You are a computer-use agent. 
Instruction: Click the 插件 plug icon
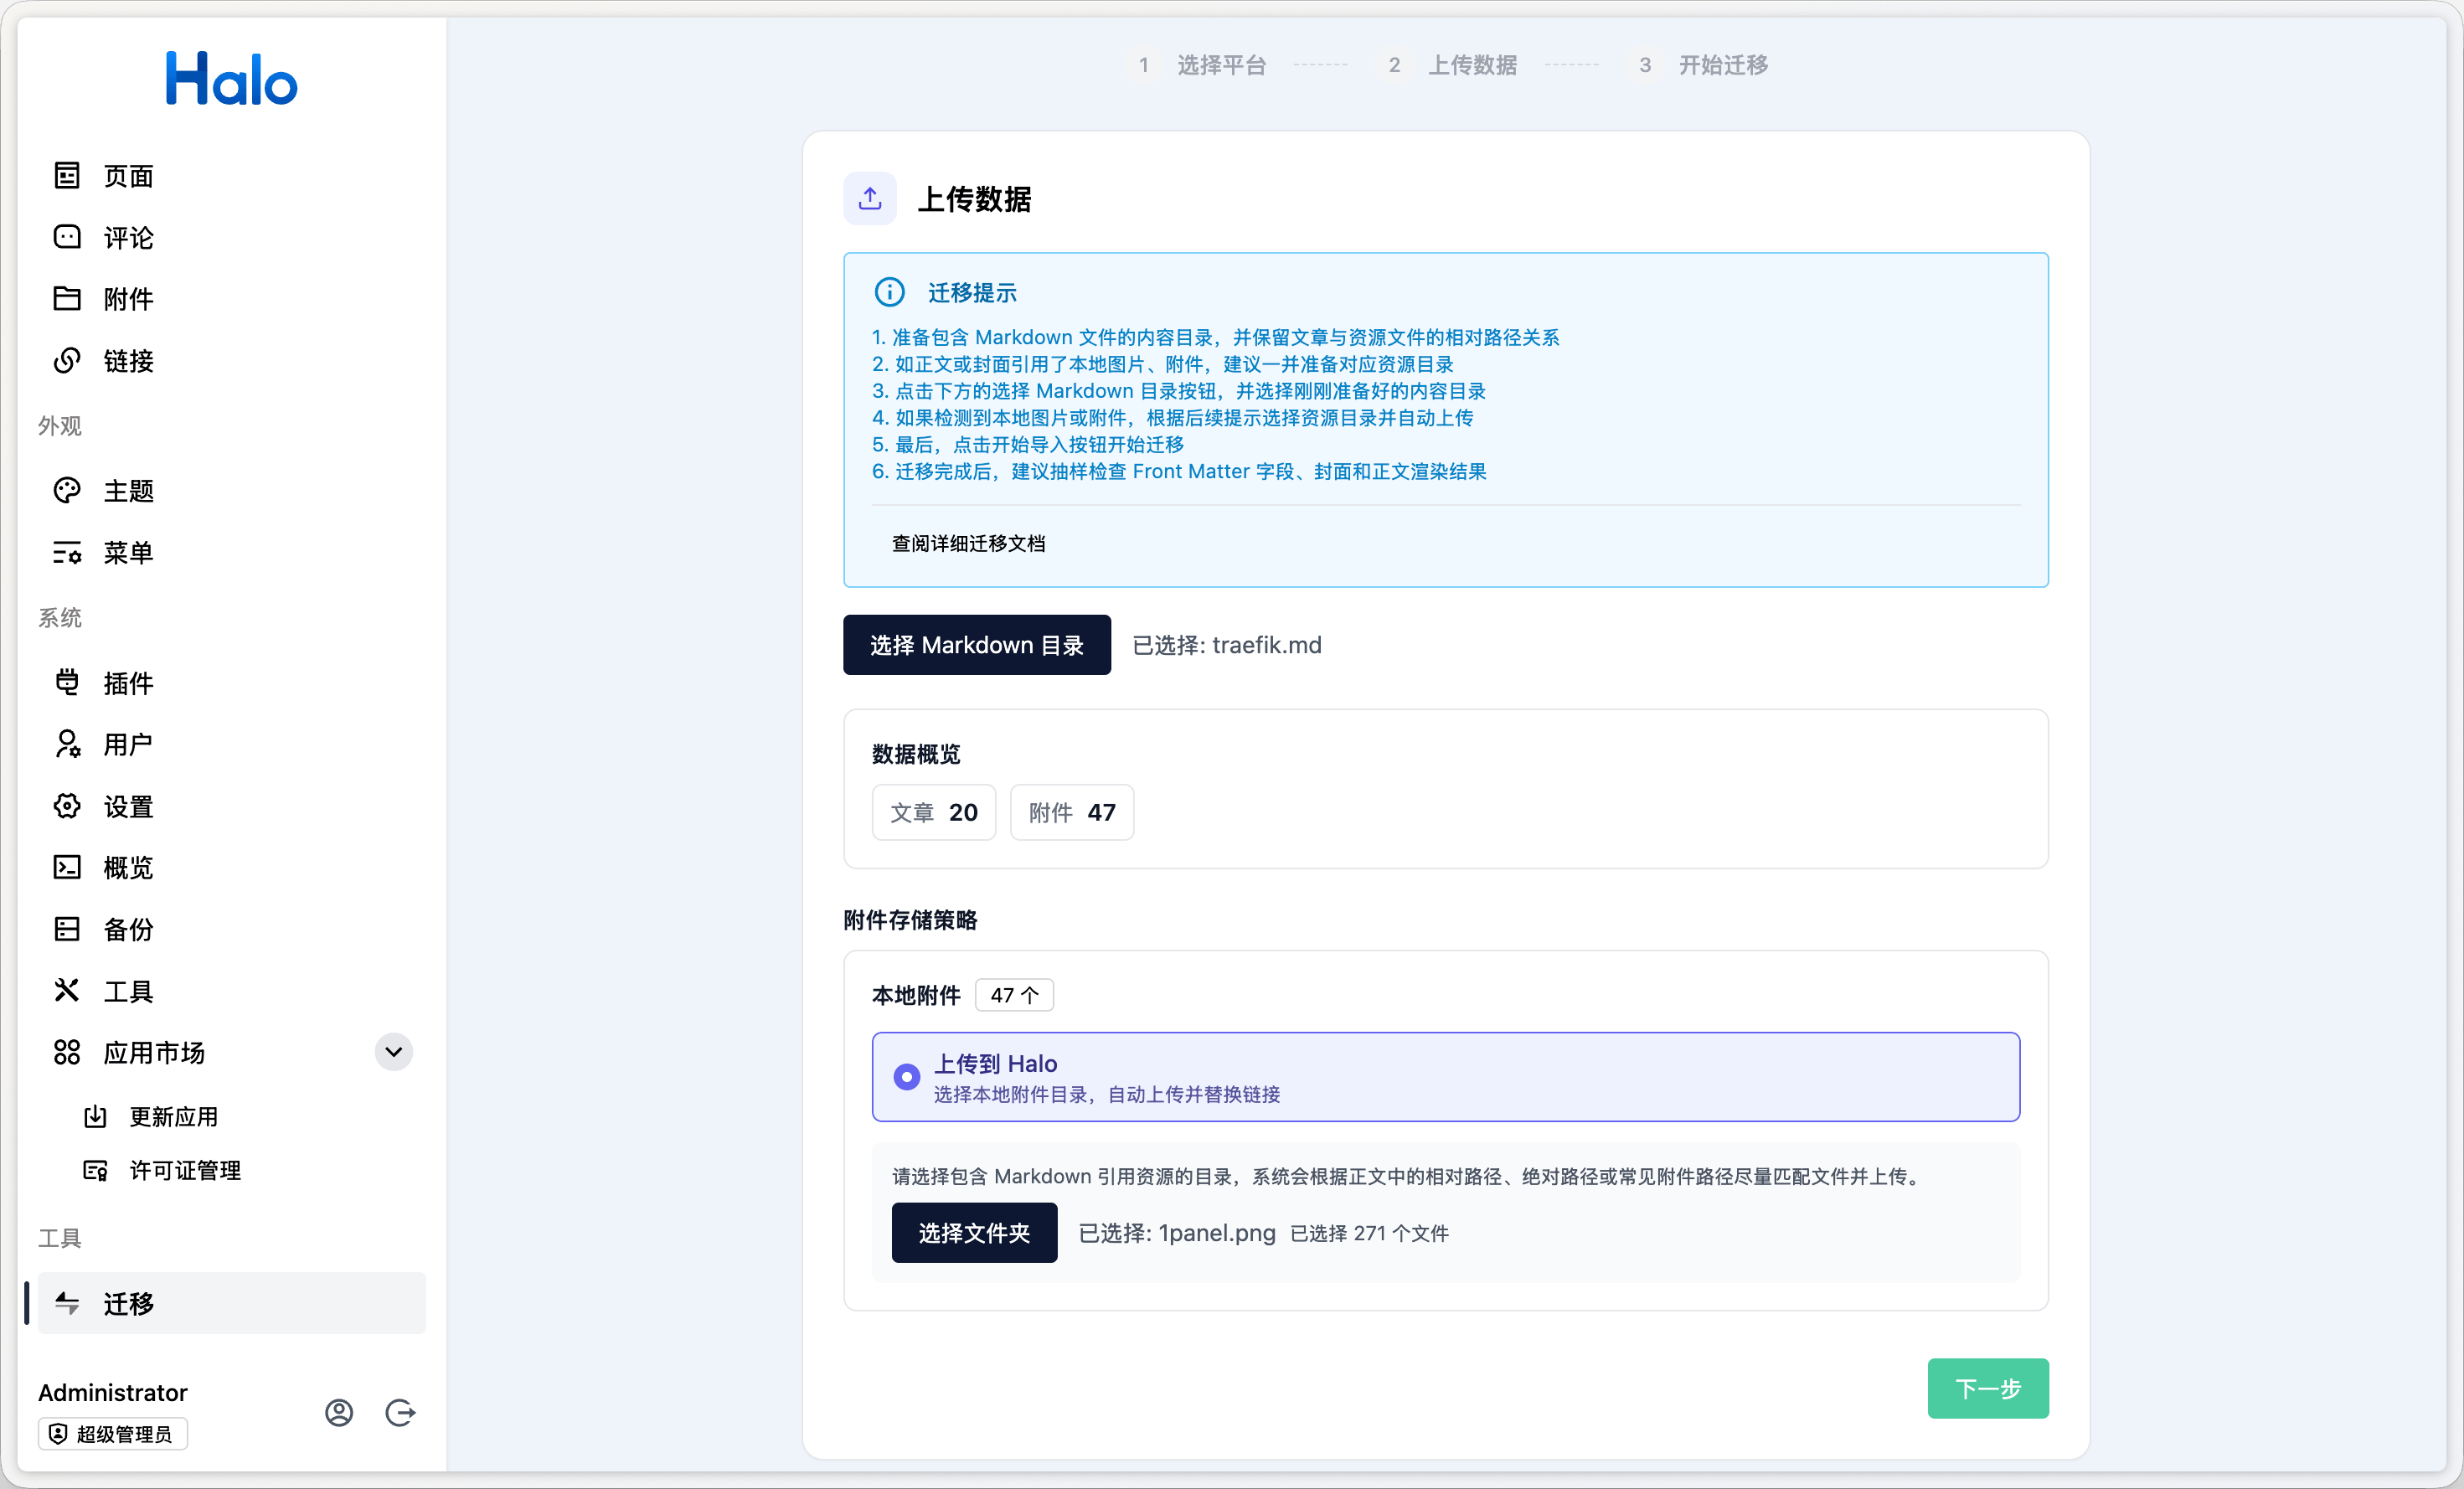(67, 682)
